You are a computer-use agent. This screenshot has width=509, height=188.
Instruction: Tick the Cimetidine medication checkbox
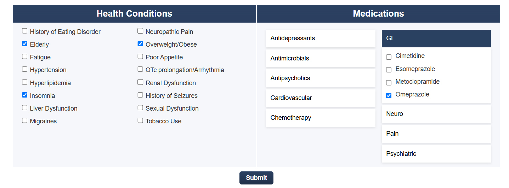[389, 57]
